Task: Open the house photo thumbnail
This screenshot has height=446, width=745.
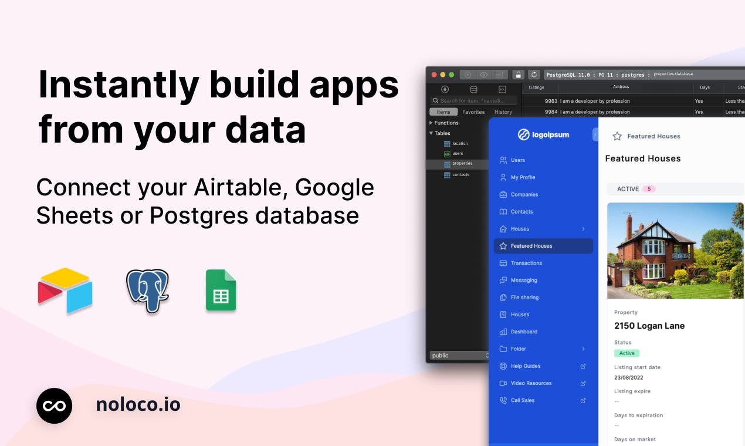Action: coord(675,251)
